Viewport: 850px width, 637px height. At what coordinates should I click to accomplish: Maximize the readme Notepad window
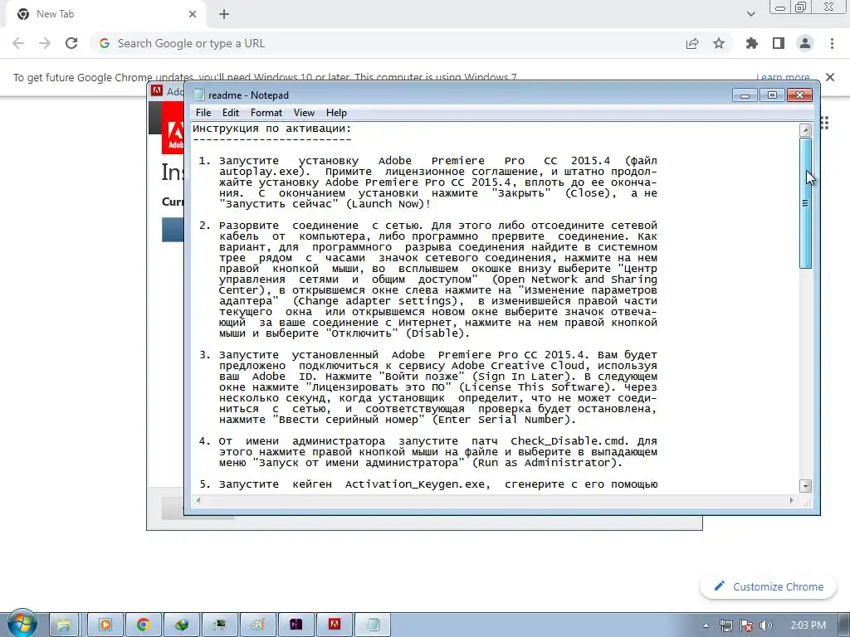[772, 95]
